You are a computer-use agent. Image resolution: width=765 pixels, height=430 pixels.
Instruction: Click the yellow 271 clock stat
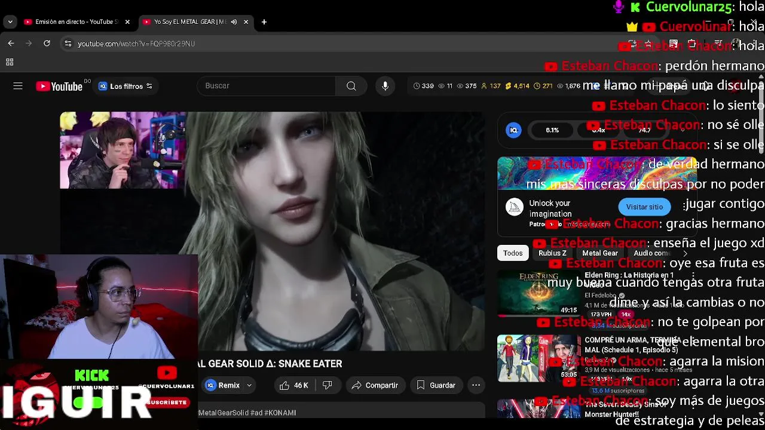543,86
